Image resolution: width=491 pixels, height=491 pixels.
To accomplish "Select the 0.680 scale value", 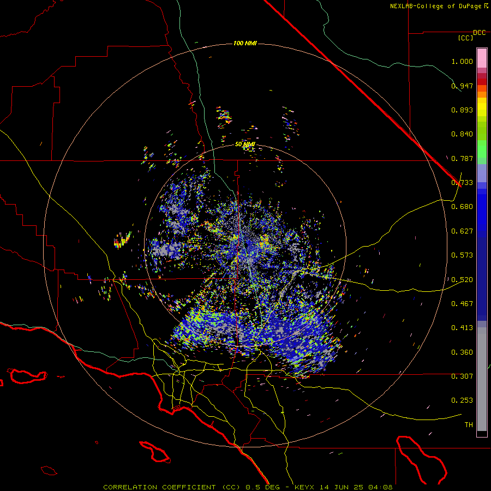I will tap(462, 207).
